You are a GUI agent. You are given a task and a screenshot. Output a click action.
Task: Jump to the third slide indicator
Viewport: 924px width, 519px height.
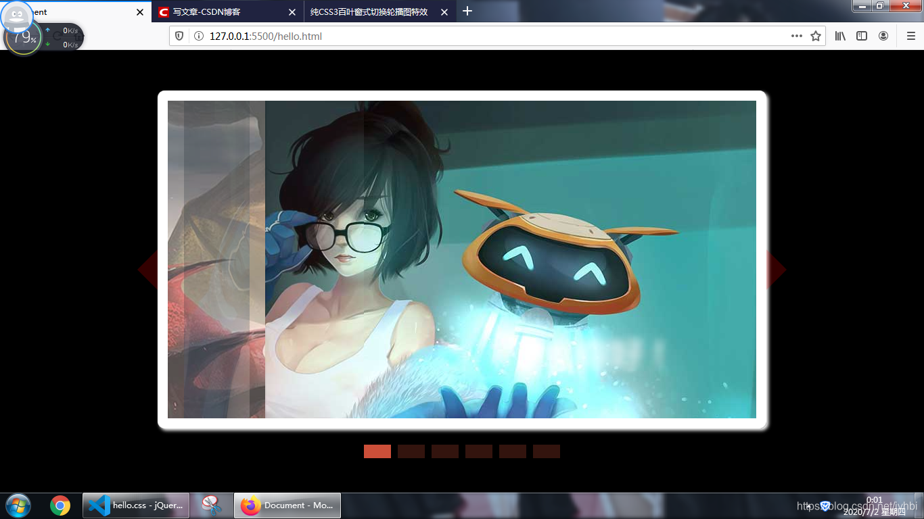(445, 451)
